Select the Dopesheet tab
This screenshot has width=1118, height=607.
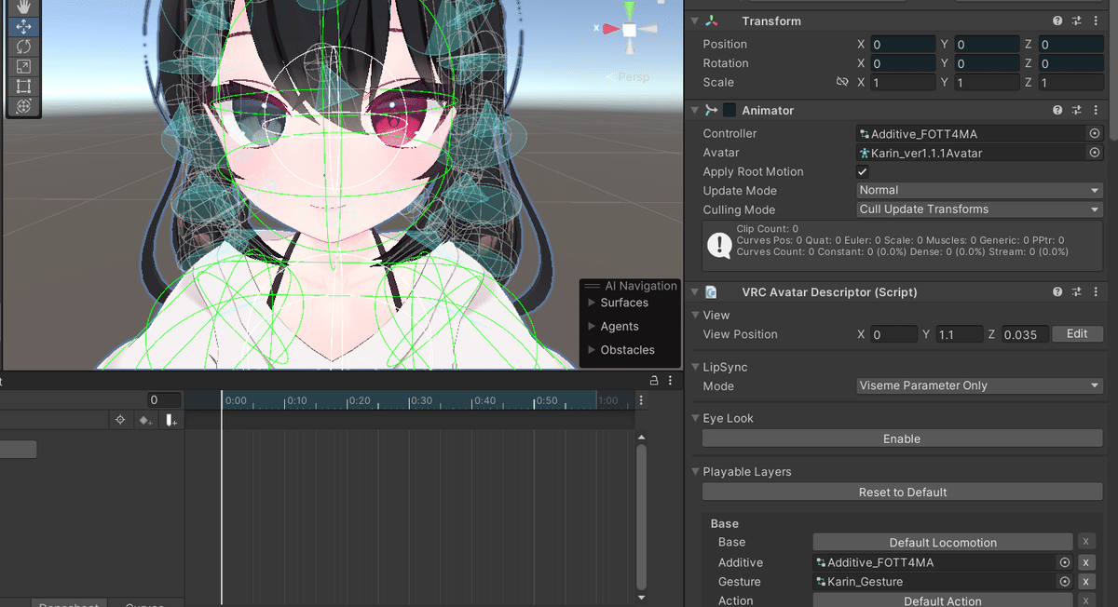pyautogui.click(x=68, y=603)
